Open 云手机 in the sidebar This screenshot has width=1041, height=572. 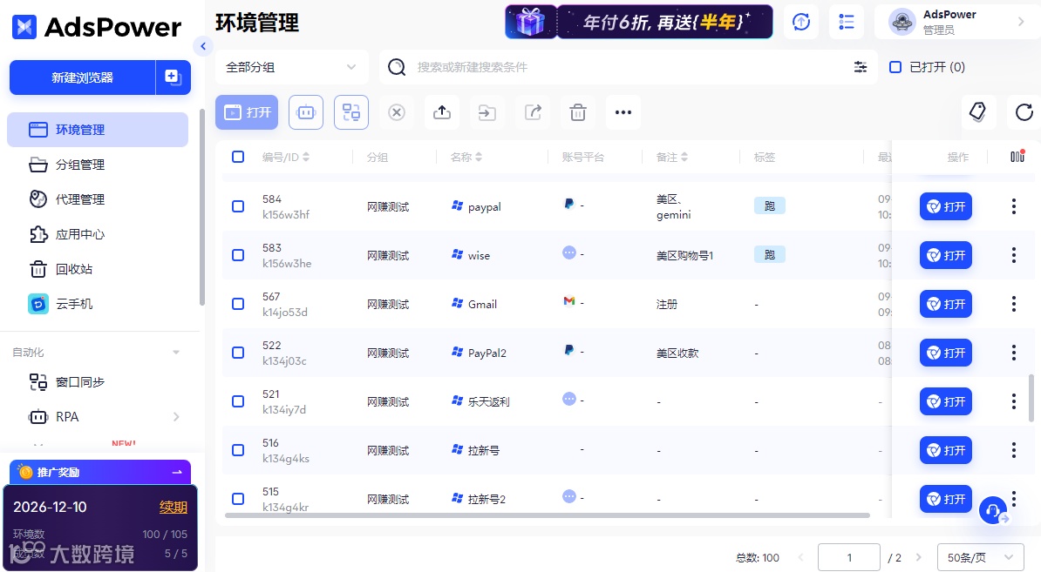coord(98,304)
